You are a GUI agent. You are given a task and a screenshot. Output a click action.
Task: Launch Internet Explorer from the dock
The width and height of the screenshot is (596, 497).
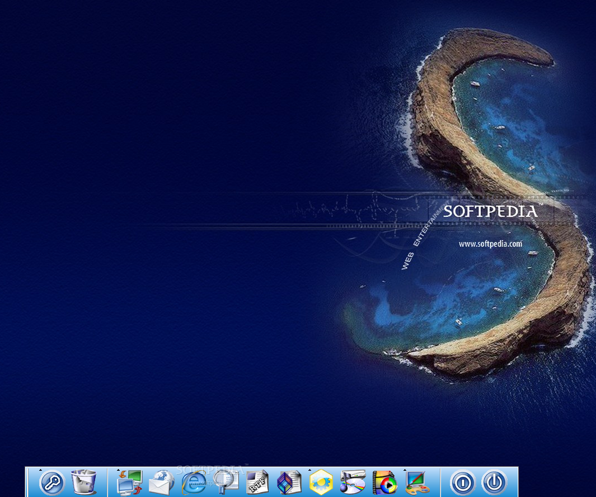(194, 482)
